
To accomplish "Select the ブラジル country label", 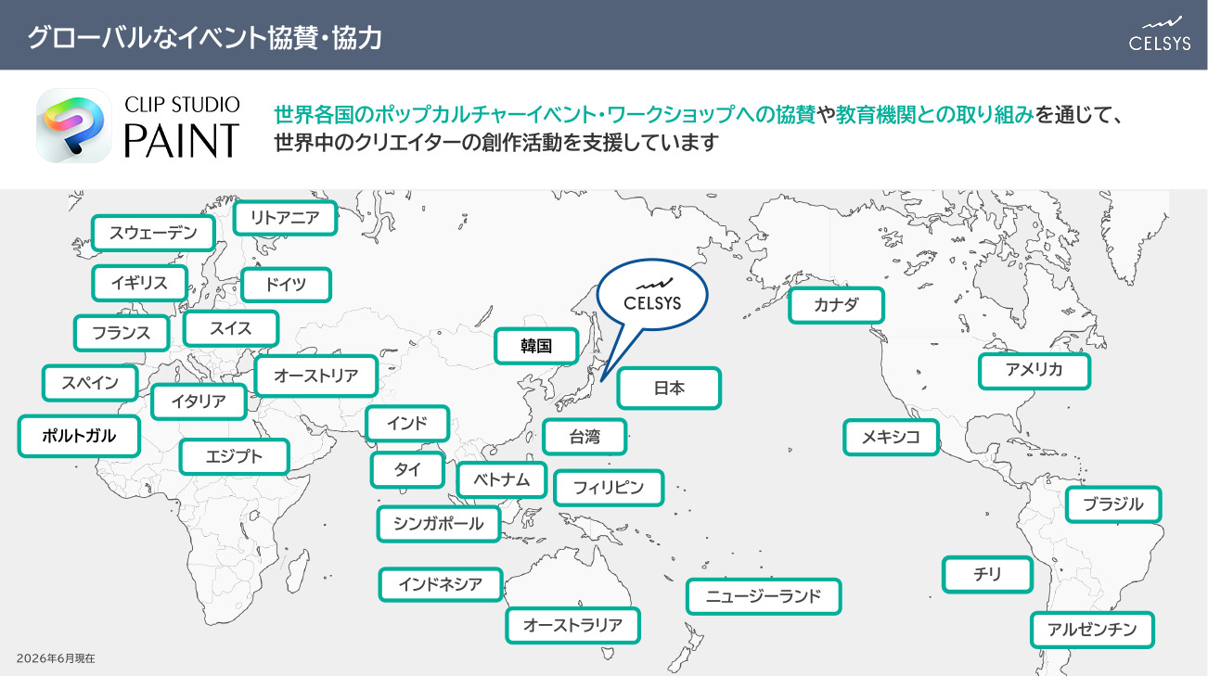I will click(1113, 504).
